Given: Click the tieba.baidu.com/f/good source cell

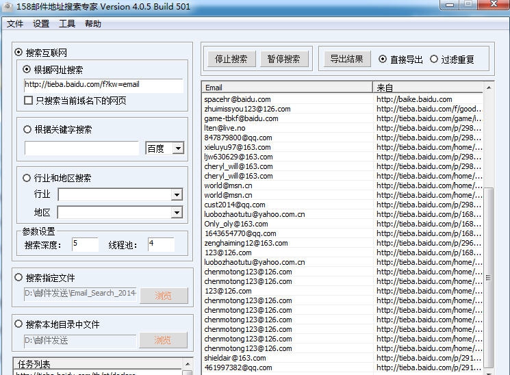Looking at the screenshot, I should tap(429, 109).
